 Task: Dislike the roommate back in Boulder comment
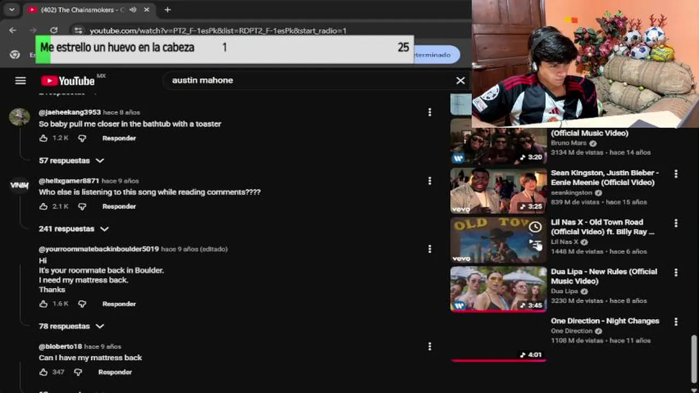click(82, 304)
